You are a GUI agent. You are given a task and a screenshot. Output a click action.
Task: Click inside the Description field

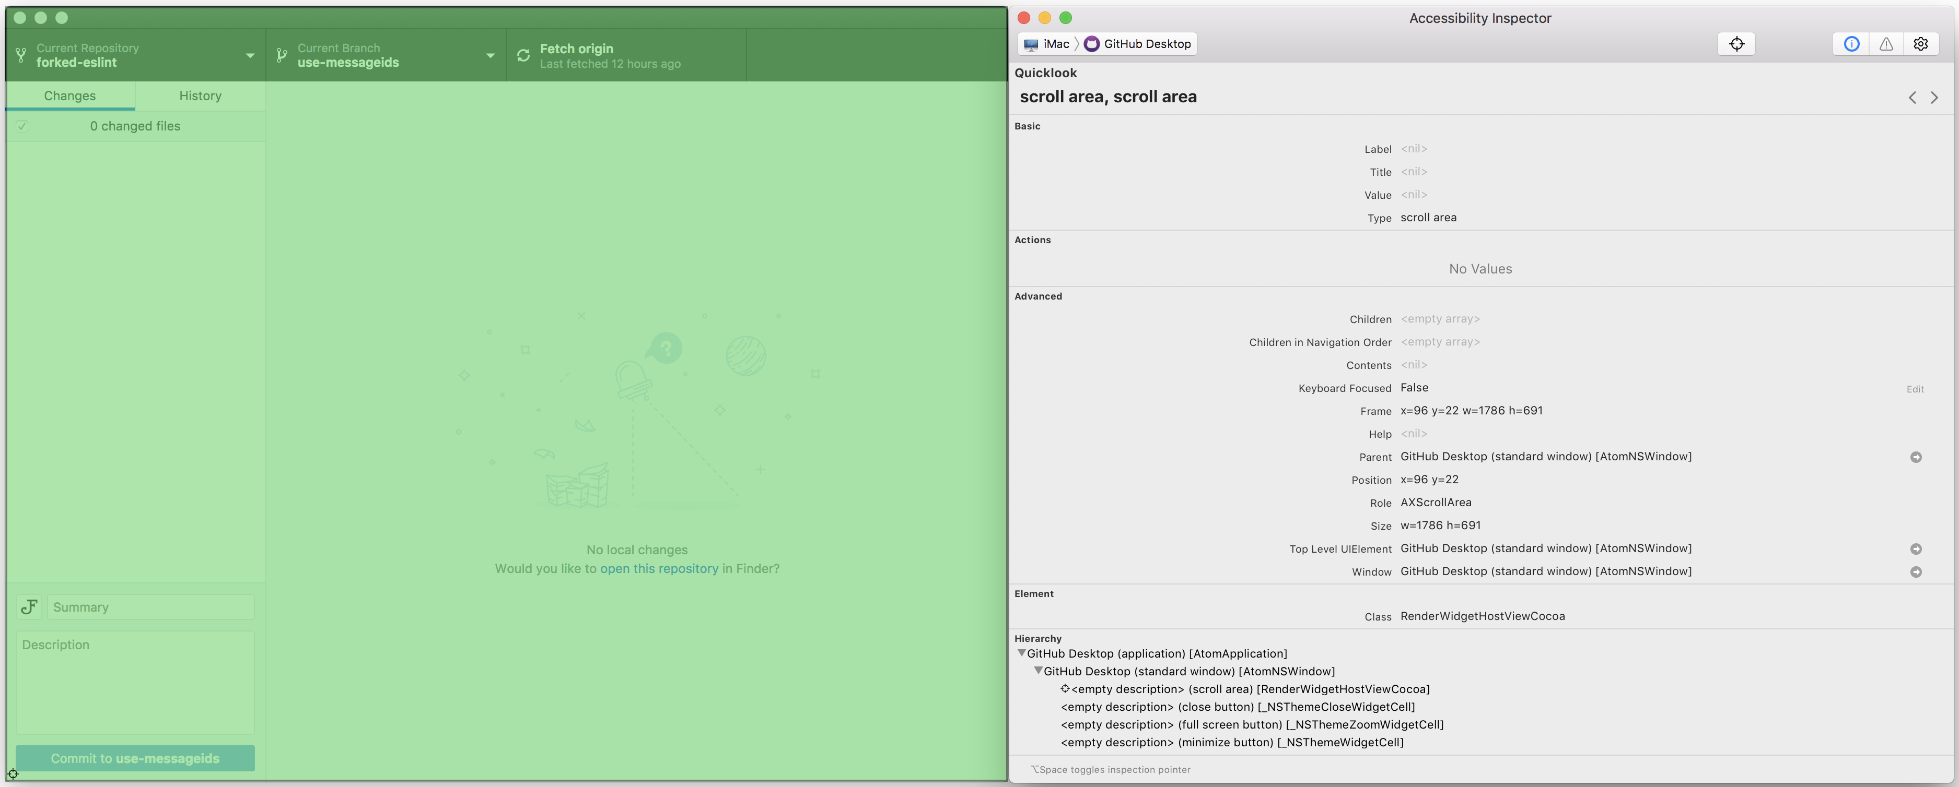134,682
